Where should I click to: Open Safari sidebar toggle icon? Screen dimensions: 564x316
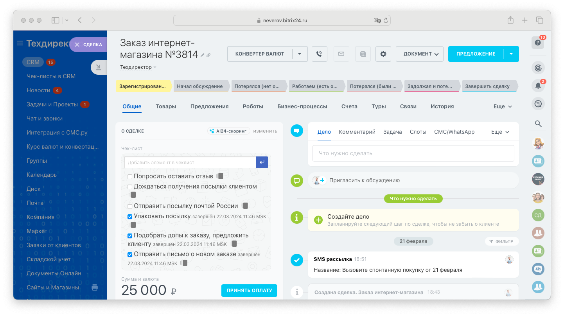point(55,20)
